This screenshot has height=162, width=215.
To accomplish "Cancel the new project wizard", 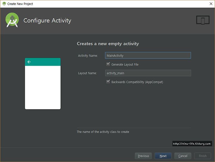I will tap(183, 156).
